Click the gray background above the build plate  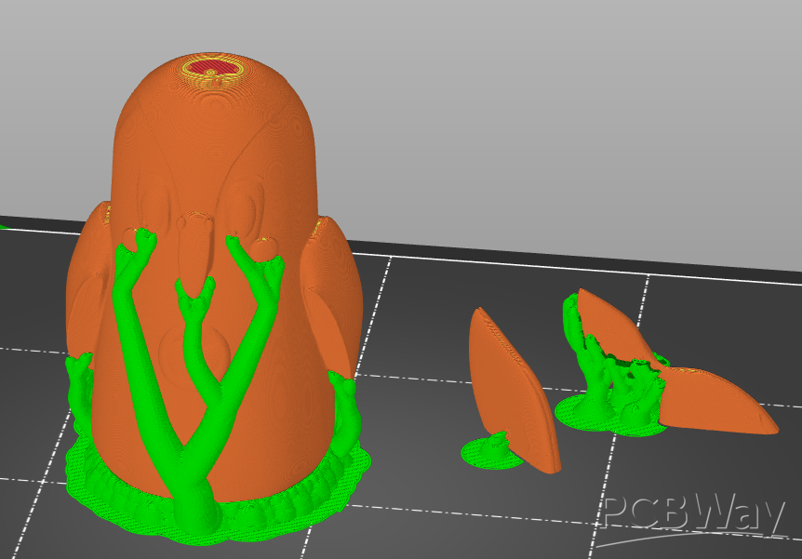point(558,112)
